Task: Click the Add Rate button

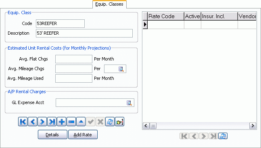Action: tap(83, 135)
